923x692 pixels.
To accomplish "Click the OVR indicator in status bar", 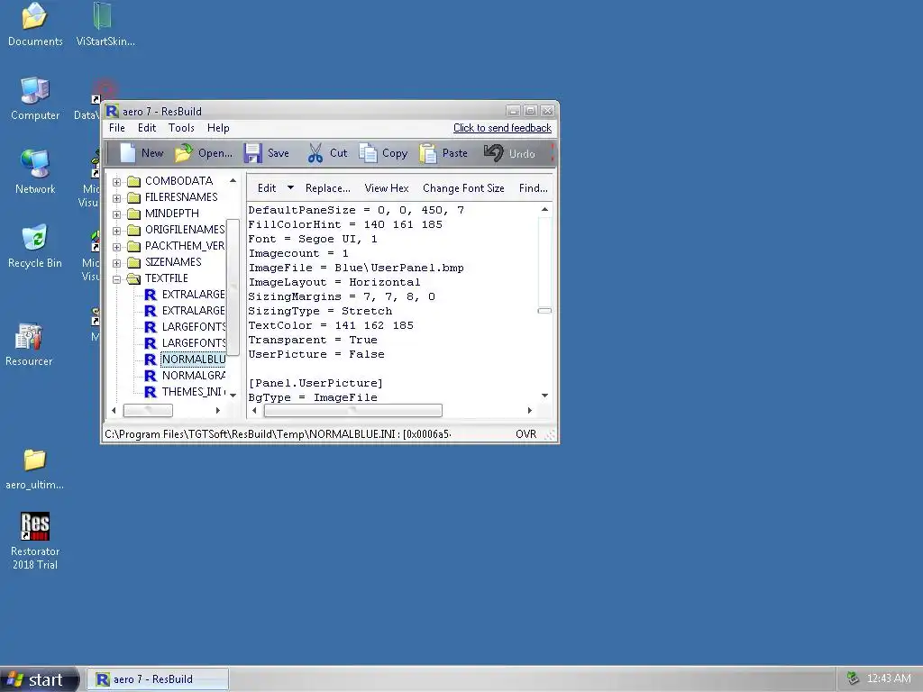I will point(525,434).
